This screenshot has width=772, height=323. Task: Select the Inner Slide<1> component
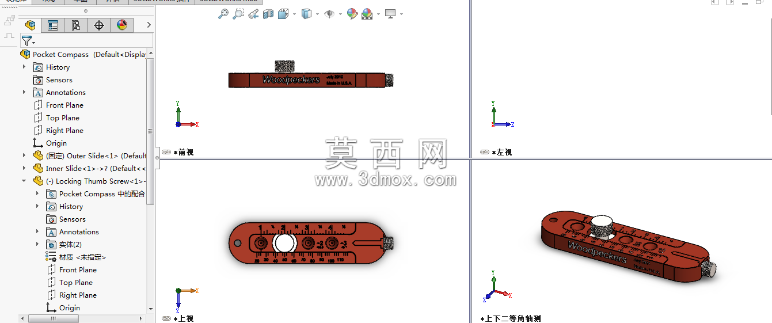[89, 169]
